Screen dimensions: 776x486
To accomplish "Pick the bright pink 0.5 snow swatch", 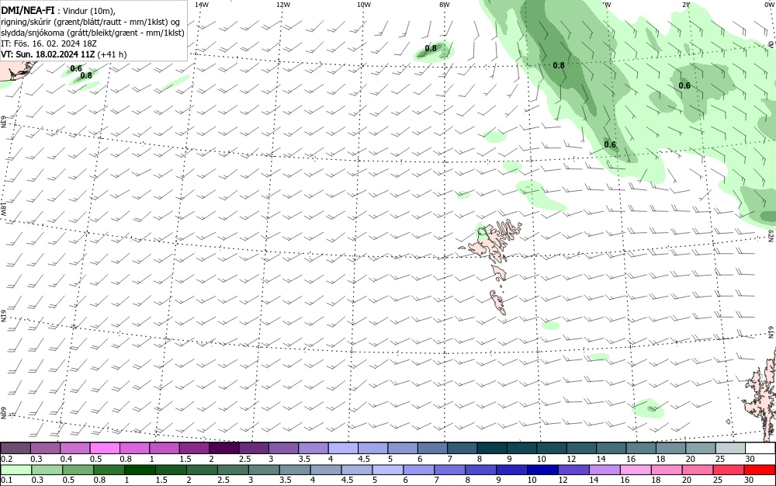I will pos(105,449).
